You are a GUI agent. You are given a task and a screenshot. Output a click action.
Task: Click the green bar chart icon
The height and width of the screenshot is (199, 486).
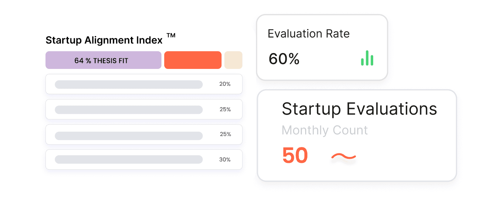click(x=367, y=58)
